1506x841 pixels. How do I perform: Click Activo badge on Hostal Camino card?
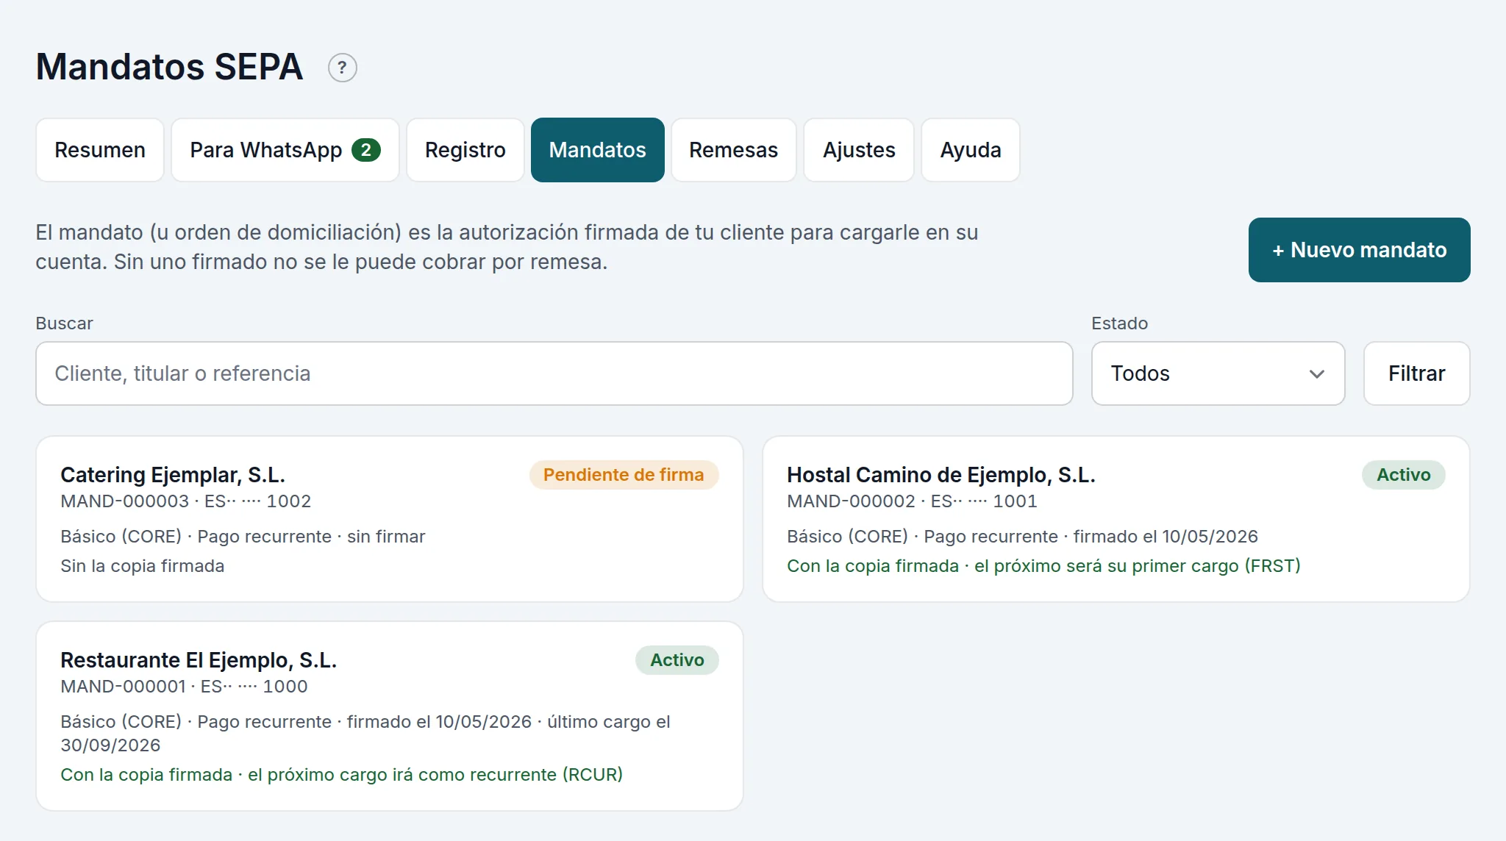[1404, 475]
